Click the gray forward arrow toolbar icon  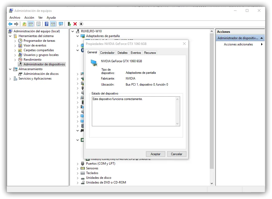pyautogui.click(x=16, y=24)
